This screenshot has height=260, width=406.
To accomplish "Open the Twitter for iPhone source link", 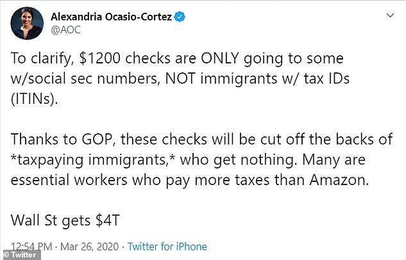I will pos(167,247).
